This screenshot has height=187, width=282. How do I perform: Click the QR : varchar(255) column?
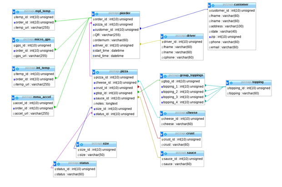tap(106, 35)
